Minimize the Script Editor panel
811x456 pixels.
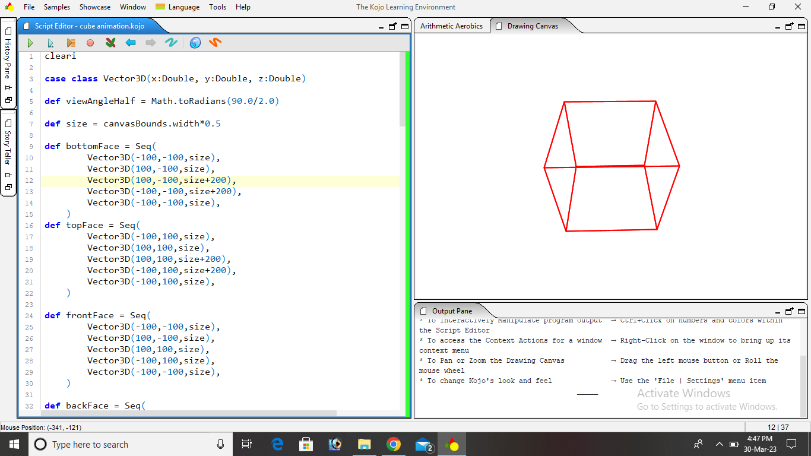[x=381, y=27]
